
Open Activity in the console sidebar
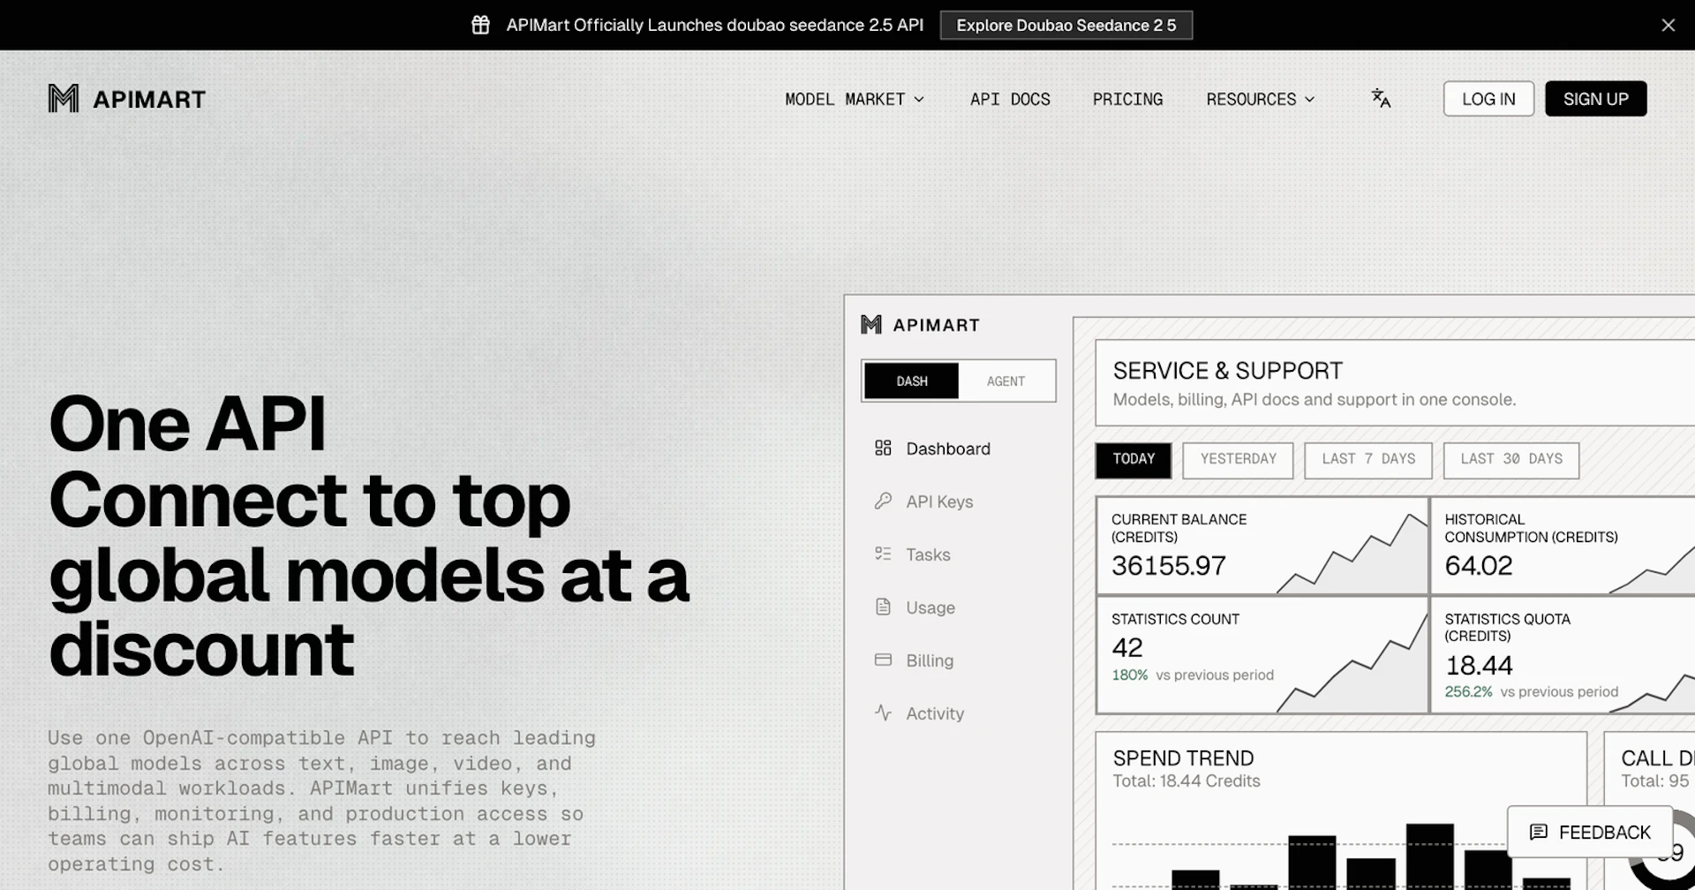coord(935,713)
